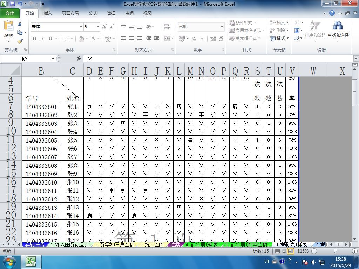Click the AutoSum sigma icon
359x269 pixels.
(x=297, y=22)
